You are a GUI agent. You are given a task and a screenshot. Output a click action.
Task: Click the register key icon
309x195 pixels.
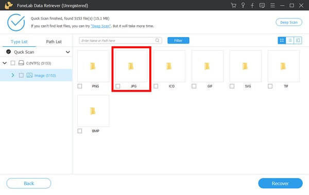pos(243,5)
